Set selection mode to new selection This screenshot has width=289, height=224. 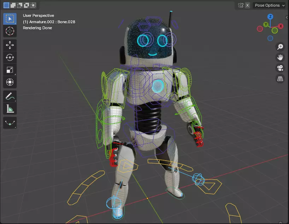pyautogui.click(x=6, y=5)
